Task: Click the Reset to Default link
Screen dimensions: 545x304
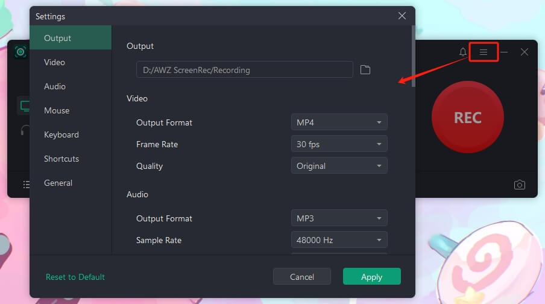Action: [75, 277]
